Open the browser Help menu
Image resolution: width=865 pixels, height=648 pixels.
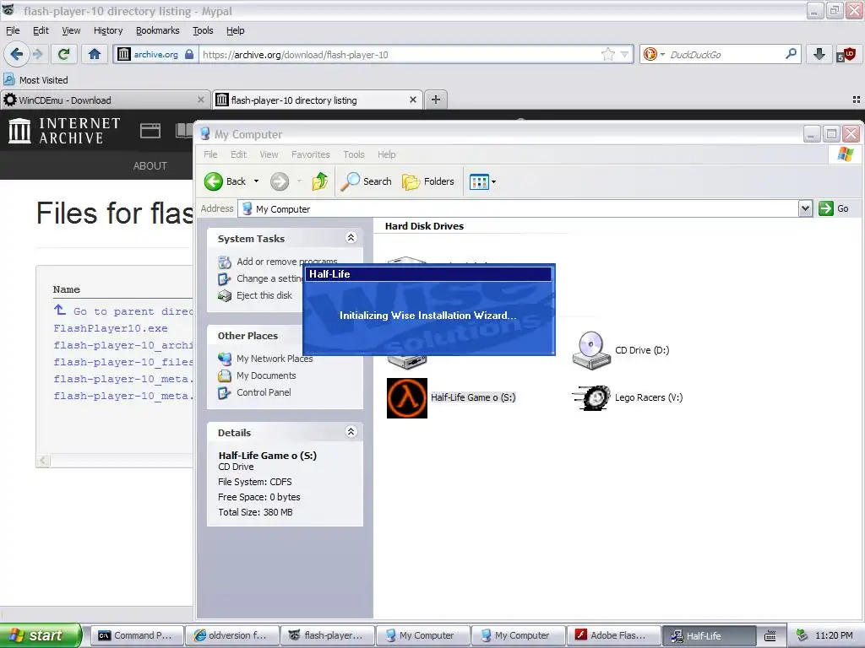[x=236, y=30]
